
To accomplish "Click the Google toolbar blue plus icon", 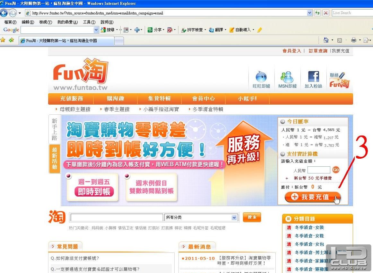I will (x=137, y=30).
